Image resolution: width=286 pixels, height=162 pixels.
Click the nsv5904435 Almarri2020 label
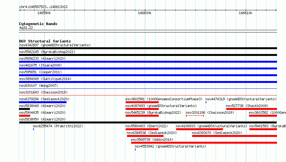coord(42,113)
